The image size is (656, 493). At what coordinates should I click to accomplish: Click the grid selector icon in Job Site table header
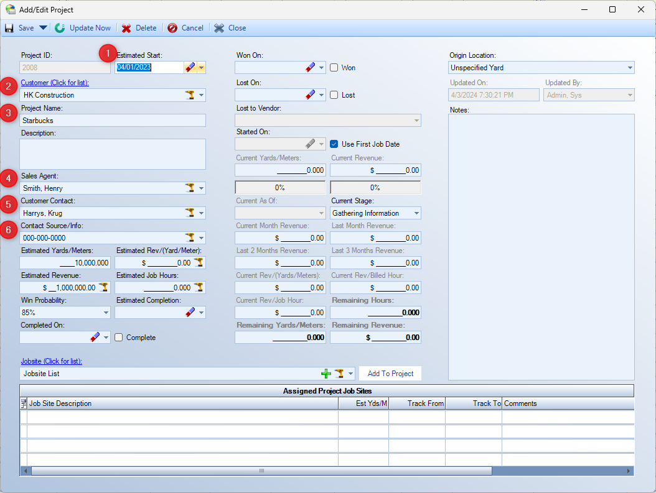coord(24,403)
